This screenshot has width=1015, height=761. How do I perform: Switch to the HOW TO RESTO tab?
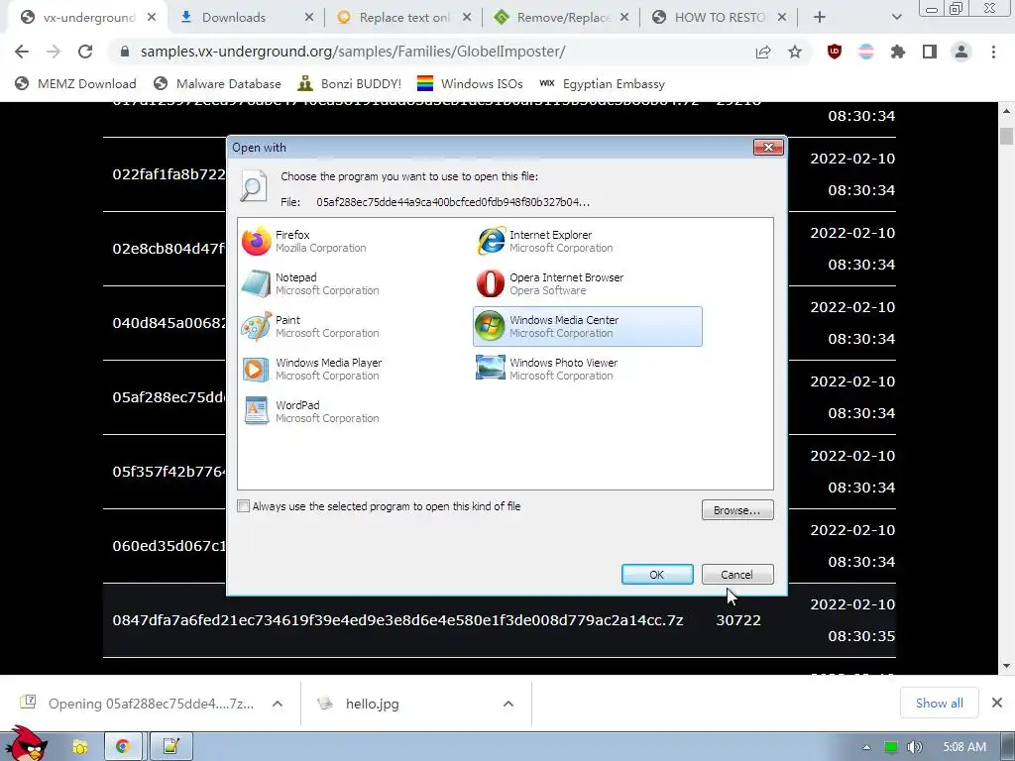click(720, 18)
